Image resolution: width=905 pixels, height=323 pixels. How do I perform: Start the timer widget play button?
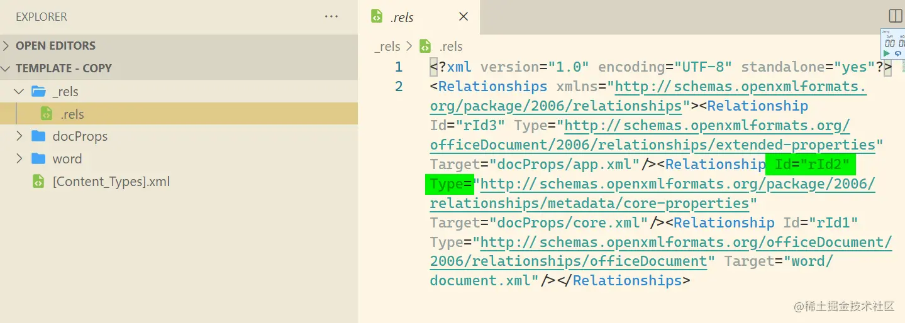pyautogui.click(x=887, y=53)
